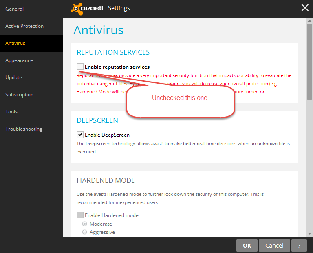The image size is (313, 253).
Task: Select the Antivirus sidebar item
Action: click(31, 43)
